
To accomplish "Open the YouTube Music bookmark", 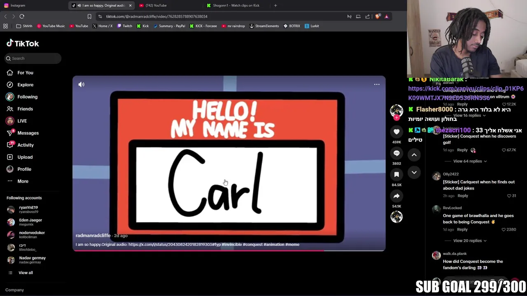I will coord(51,26).
